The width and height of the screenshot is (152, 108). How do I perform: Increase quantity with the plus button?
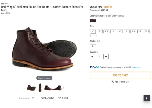(x=106, y=56)
